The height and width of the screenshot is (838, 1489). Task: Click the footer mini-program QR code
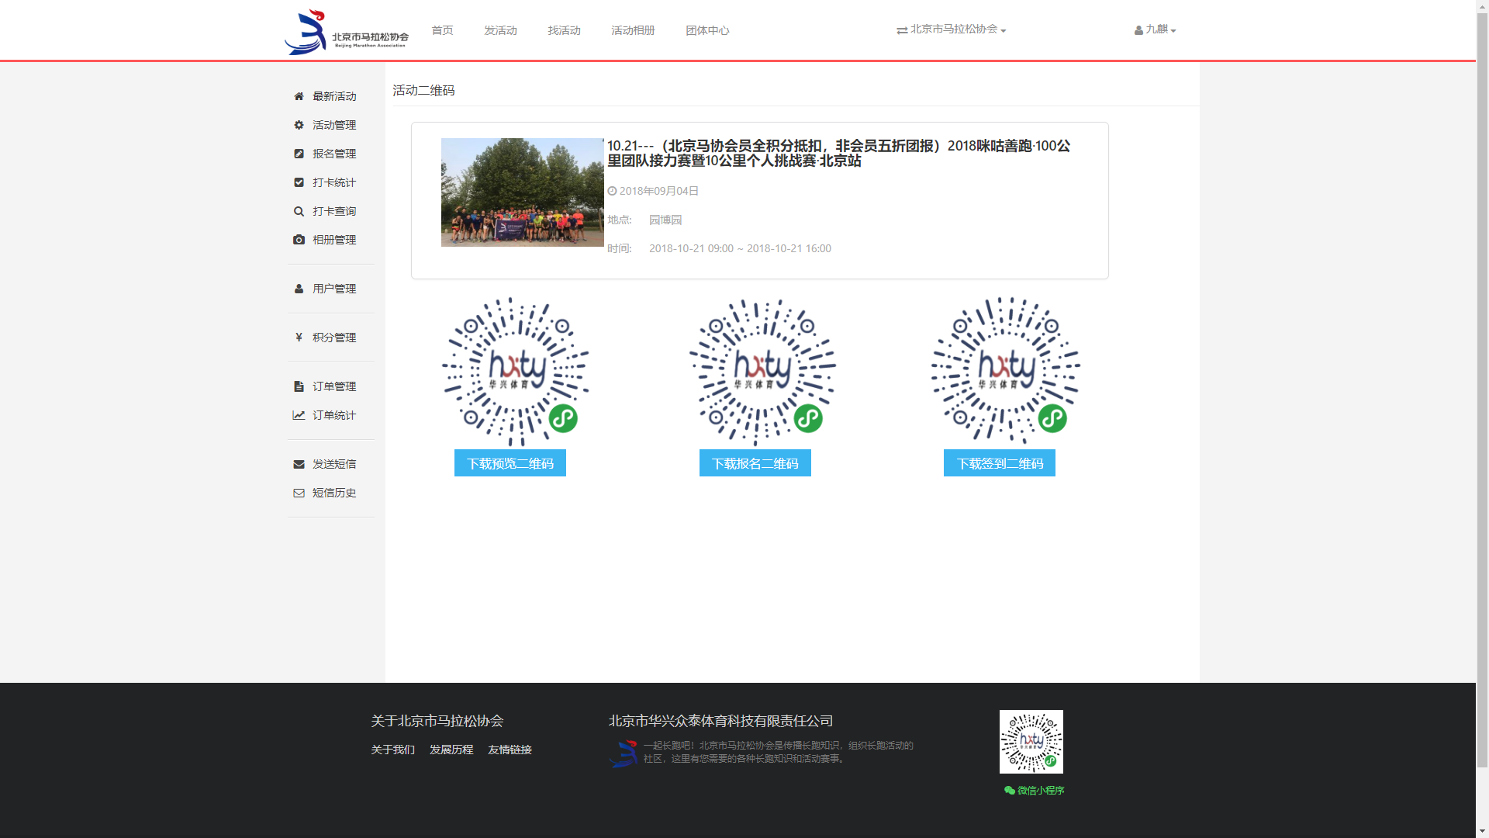click(1031, 742)
